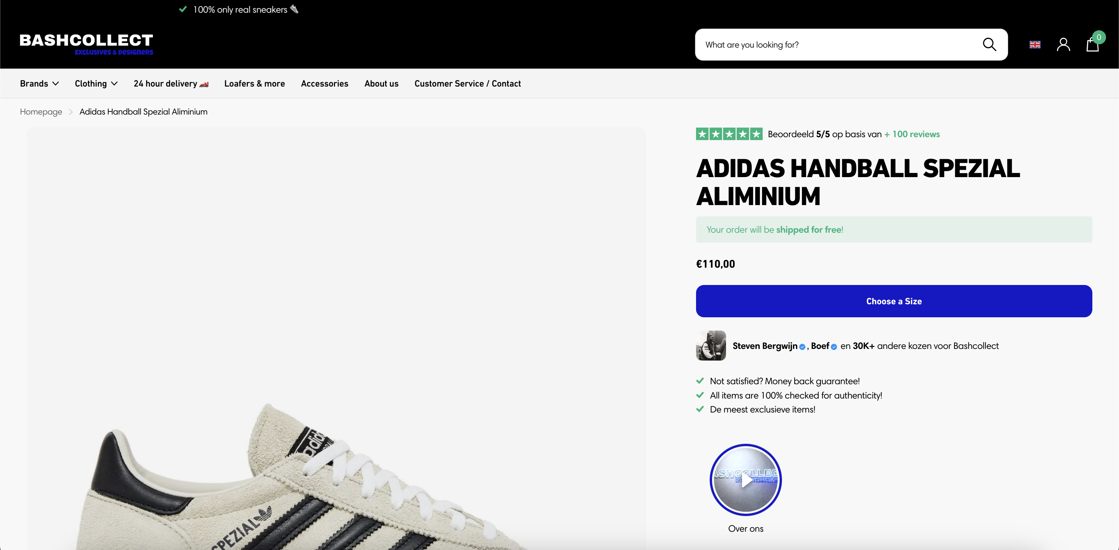
Task: Click the Bashcollect logo
Action: point(87,44)
